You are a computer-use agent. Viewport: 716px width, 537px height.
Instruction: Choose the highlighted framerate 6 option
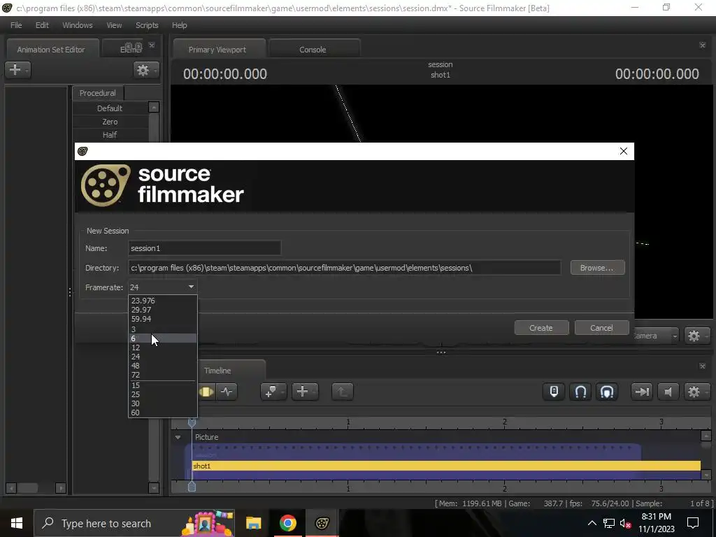162,338
